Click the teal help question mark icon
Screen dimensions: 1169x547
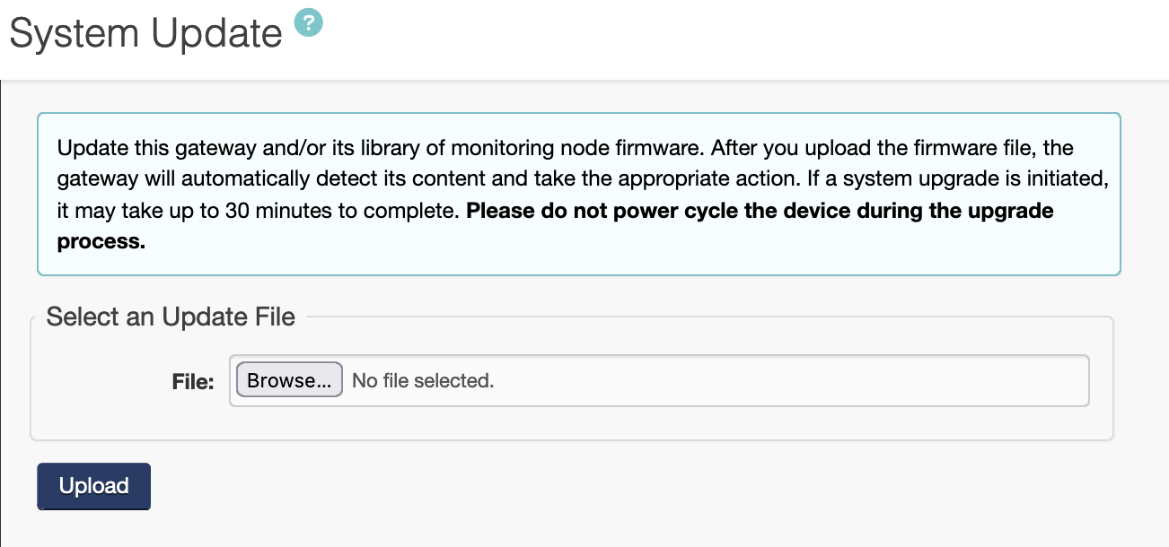tap(308, 22)
